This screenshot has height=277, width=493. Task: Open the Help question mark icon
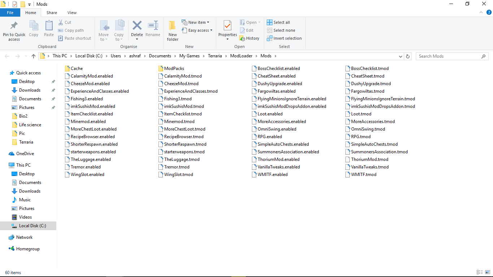[489, 12]
